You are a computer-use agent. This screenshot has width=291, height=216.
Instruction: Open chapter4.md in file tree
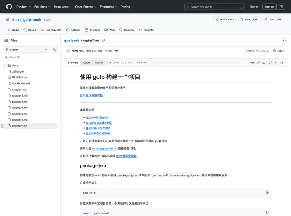click(x=20, y=108)
